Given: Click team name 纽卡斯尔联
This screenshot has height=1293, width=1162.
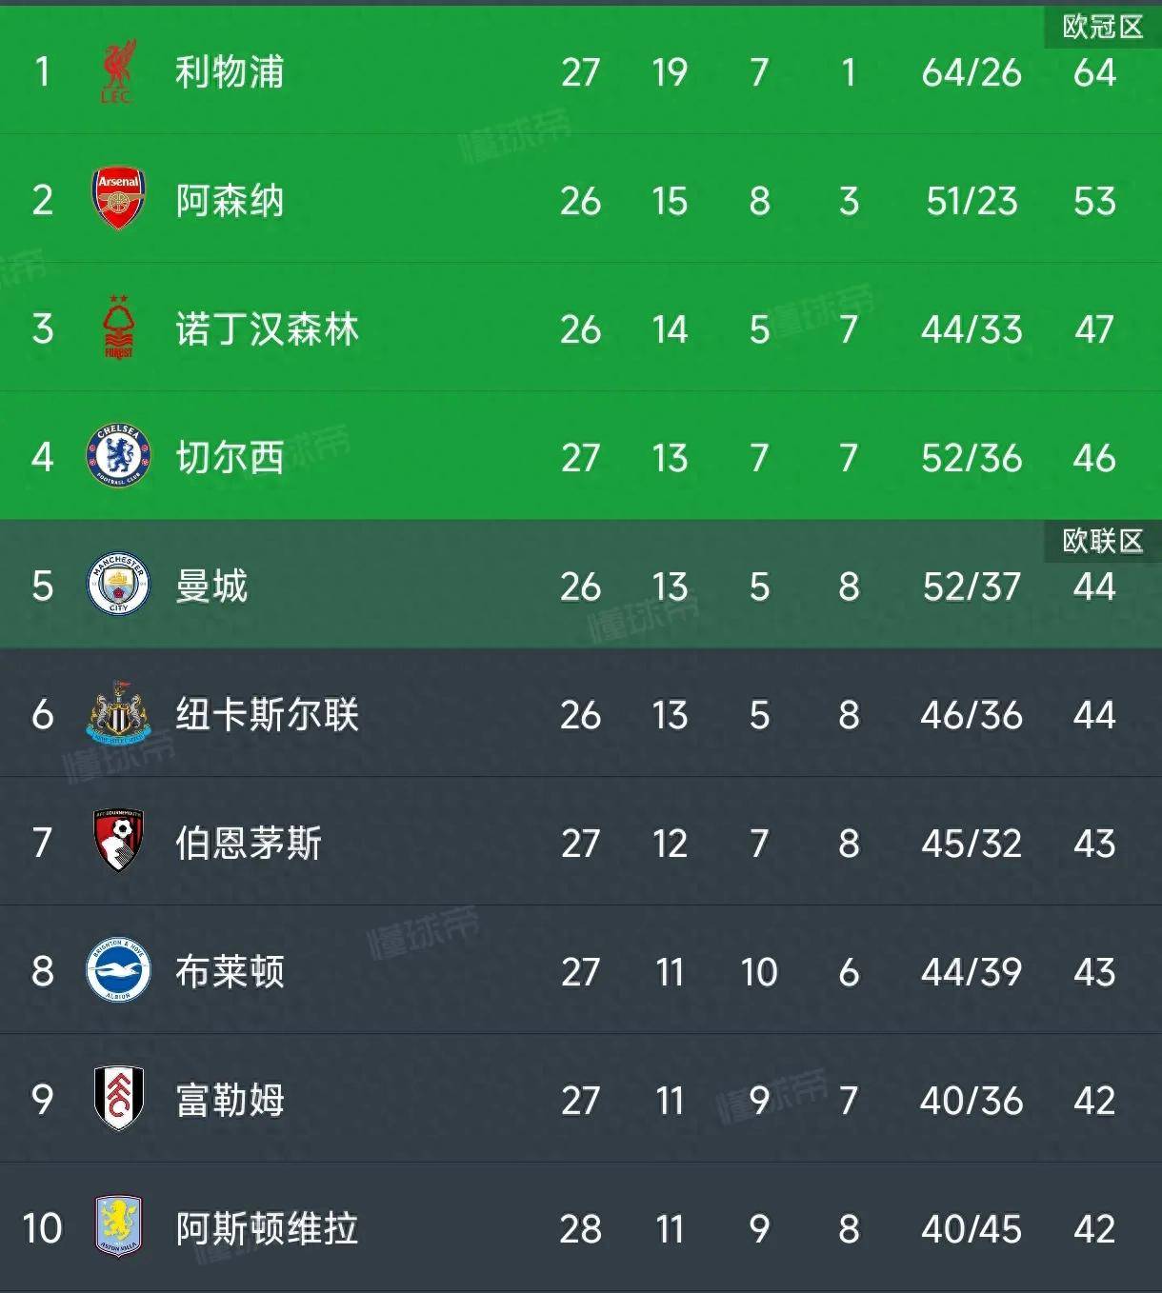Looking at the screenshot, I should point(267,715).
